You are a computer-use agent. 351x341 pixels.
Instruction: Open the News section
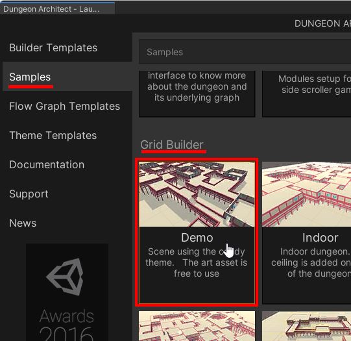[x=23, y=223]
